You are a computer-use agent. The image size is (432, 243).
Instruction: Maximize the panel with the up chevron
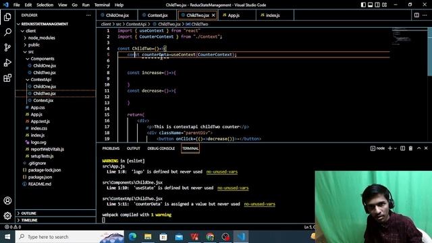418,148
